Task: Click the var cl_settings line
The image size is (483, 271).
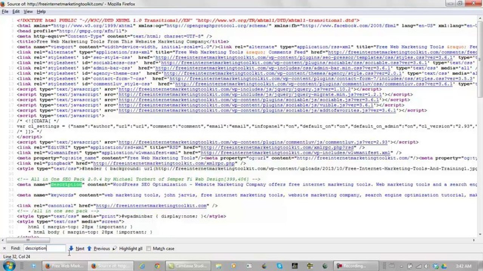Action: 247,126
